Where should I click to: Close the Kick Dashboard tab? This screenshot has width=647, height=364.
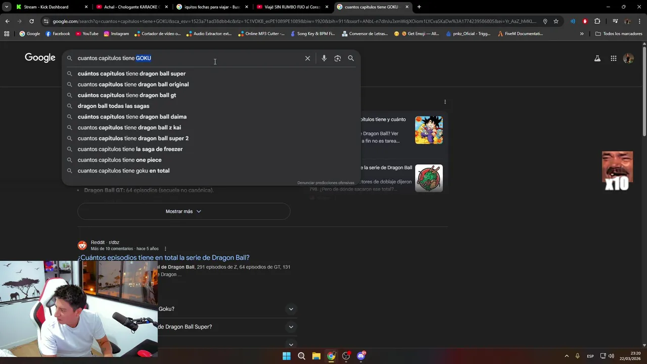tap(86, 7)
